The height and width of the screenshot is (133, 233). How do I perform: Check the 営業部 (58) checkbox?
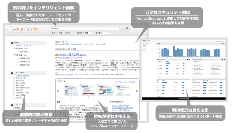(18, 59)
